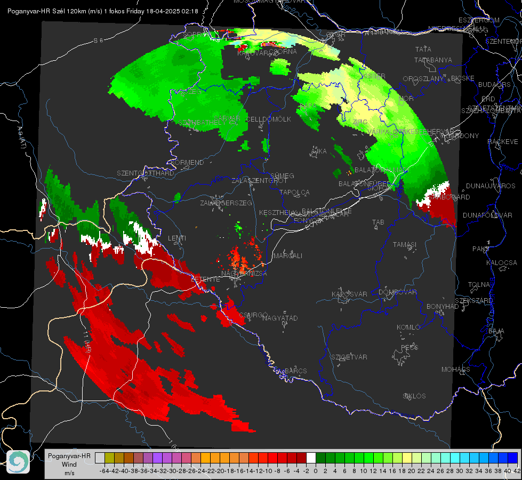522x480 pixels.
Task: Click the KOMLÓ city label
Action: [x=408, y=327]
